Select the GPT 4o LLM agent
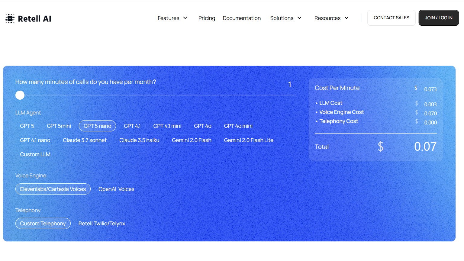Image resolution: width=464 pixels, height=261 pixels. click(203, 126)
